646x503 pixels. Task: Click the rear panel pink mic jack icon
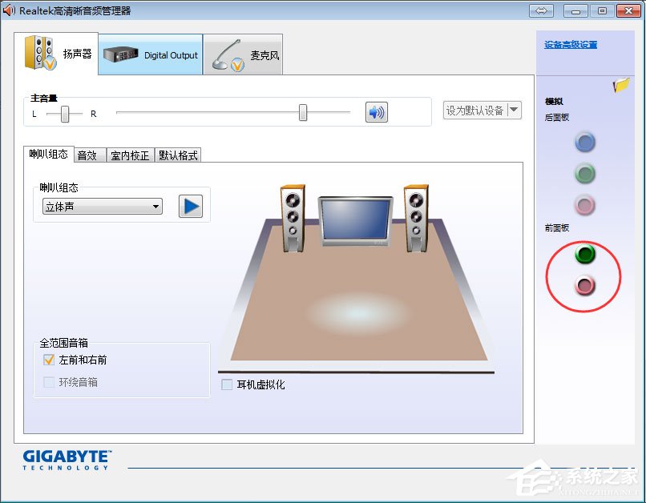pos(585,205)
